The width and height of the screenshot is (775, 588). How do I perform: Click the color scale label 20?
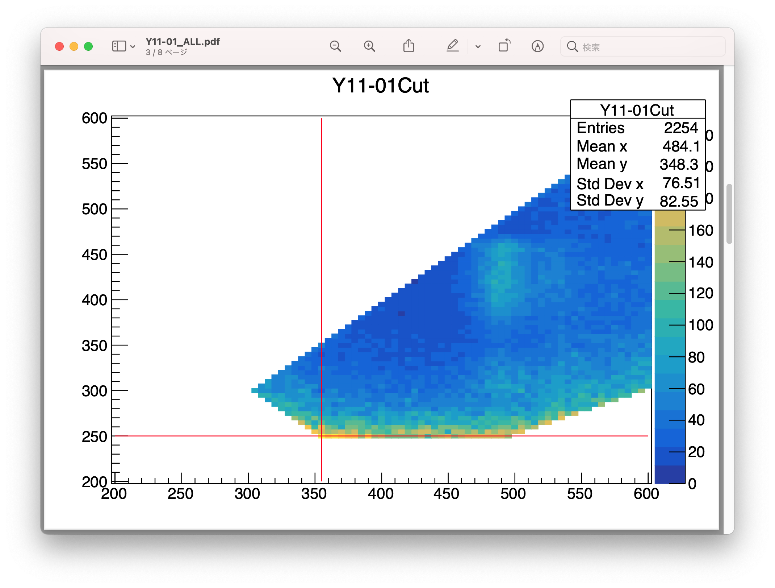click(696, 452)
